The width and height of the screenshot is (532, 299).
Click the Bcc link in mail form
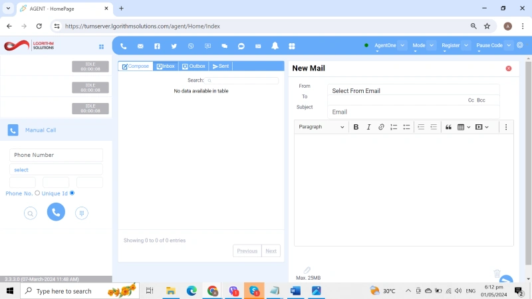[x=481, y=100]
